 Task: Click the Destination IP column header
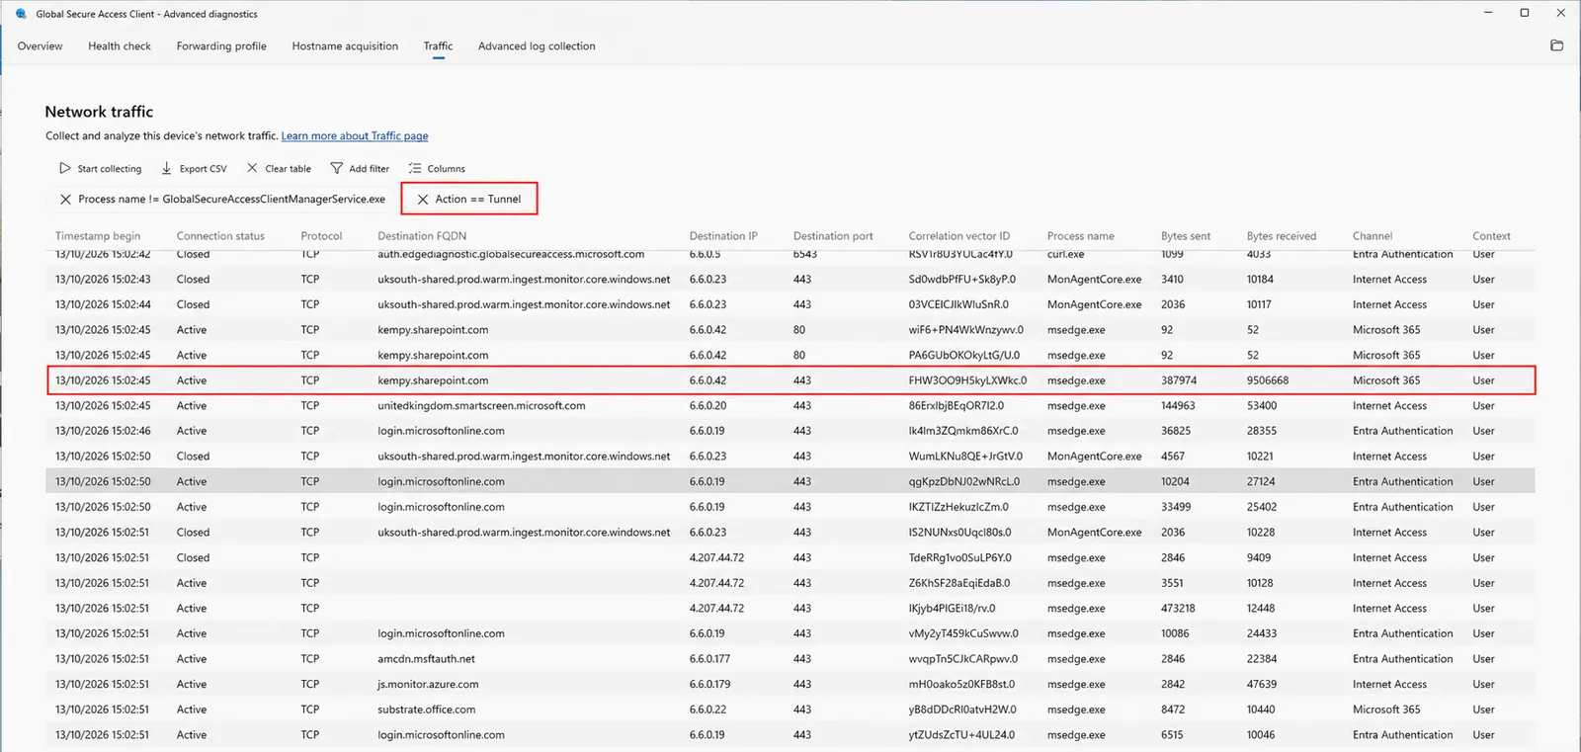(x=723, y=236)
